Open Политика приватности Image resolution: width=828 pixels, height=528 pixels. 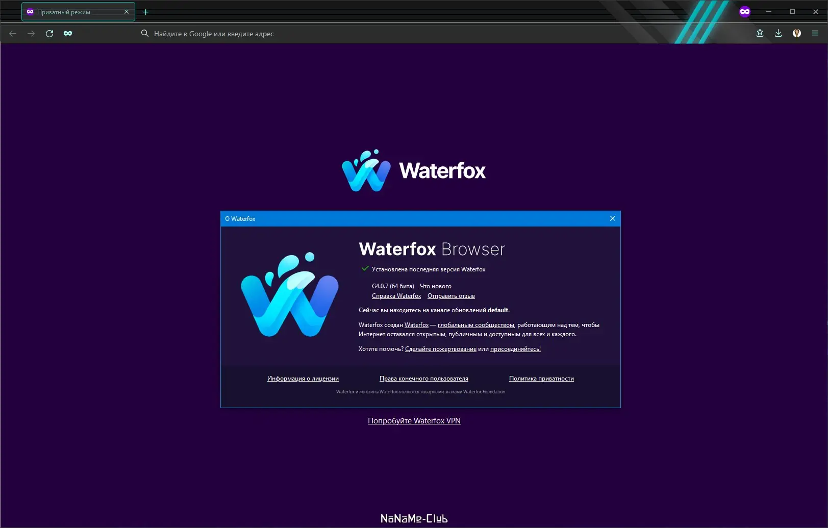point(541,379)
